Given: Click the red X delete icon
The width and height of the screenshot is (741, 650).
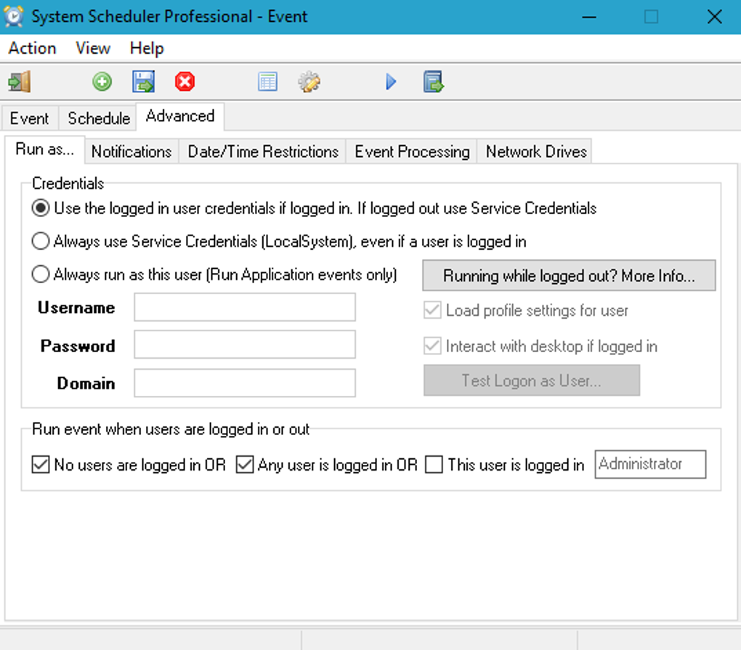Looking at the screenshot, I should click(x=185, y=82).
